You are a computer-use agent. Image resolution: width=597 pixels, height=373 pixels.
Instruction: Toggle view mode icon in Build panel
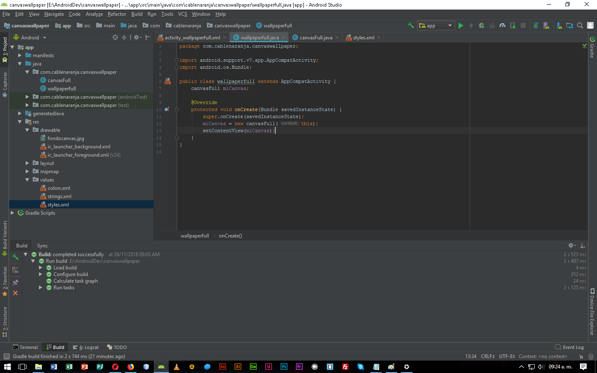pyautogui.click(x=15, y=270)
